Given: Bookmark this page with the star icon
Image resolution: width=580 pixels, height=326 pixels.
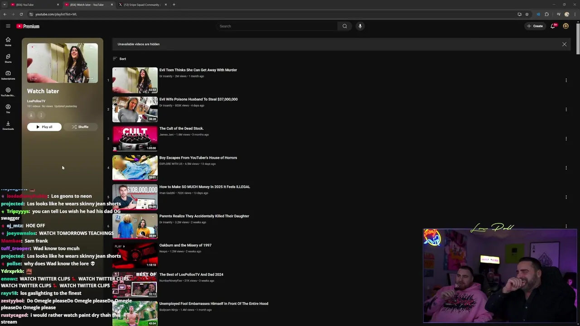Looking at the screenshot, I should pos(527,14).
